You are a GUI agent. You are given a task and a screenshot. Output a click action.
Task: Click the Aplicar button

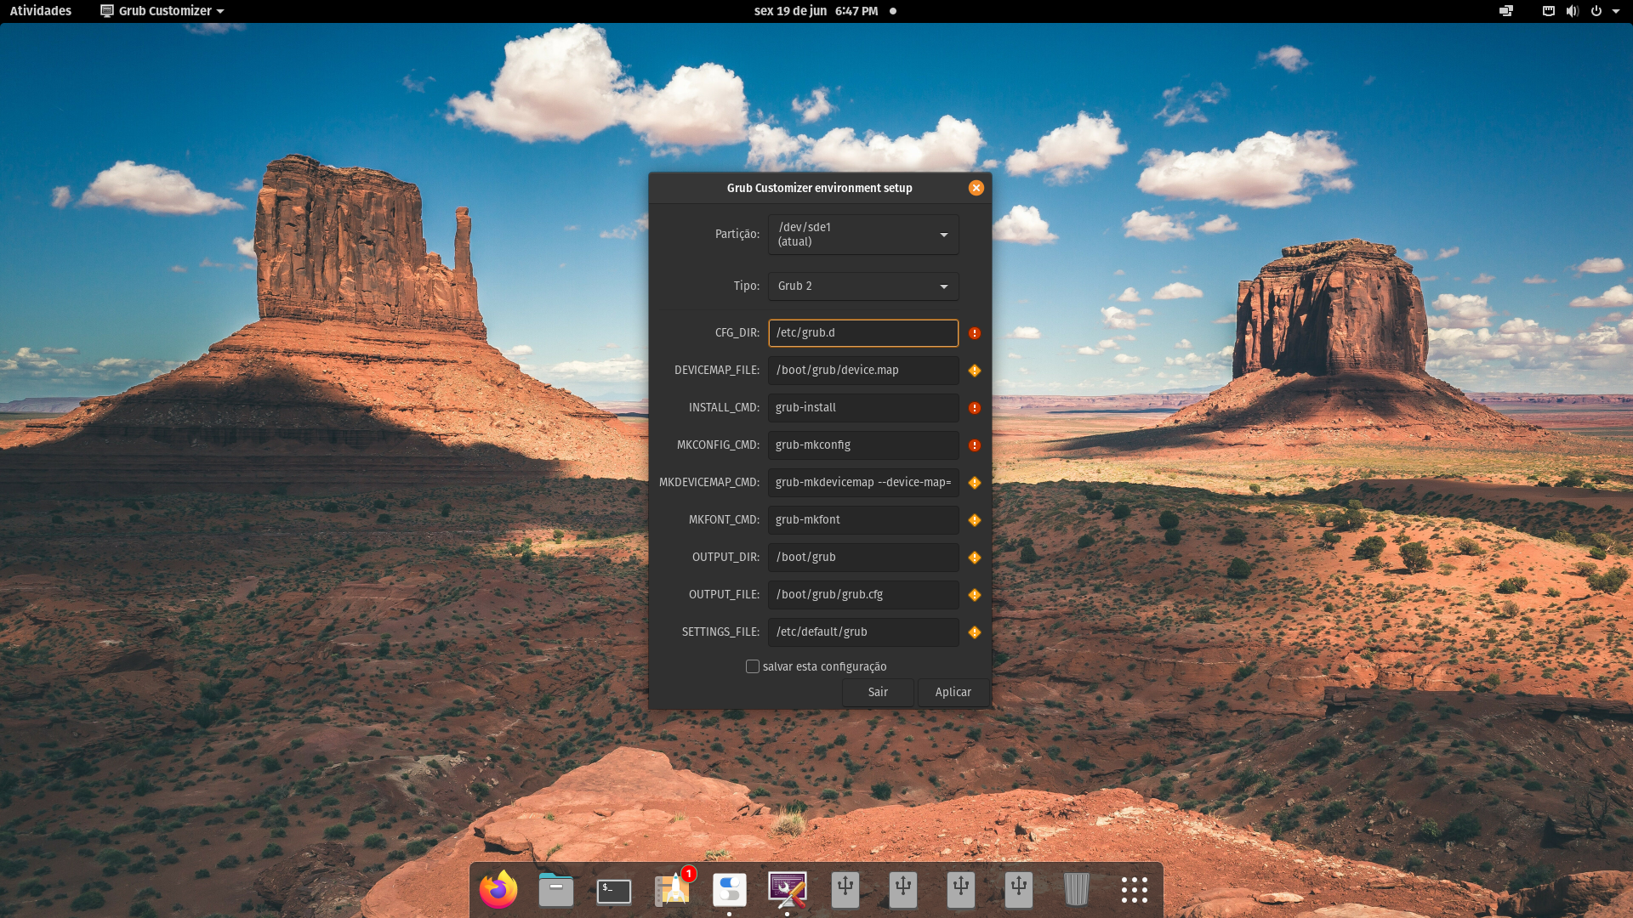[x=953, y=692]
